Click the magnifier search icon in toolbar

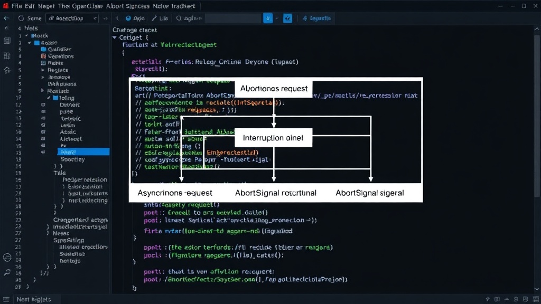pyautogui.click(x=179, y=18)
